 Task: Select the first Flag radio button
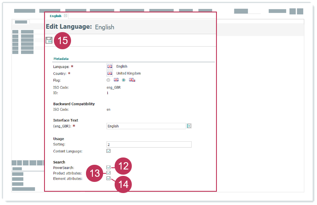[x=108, y=80]
